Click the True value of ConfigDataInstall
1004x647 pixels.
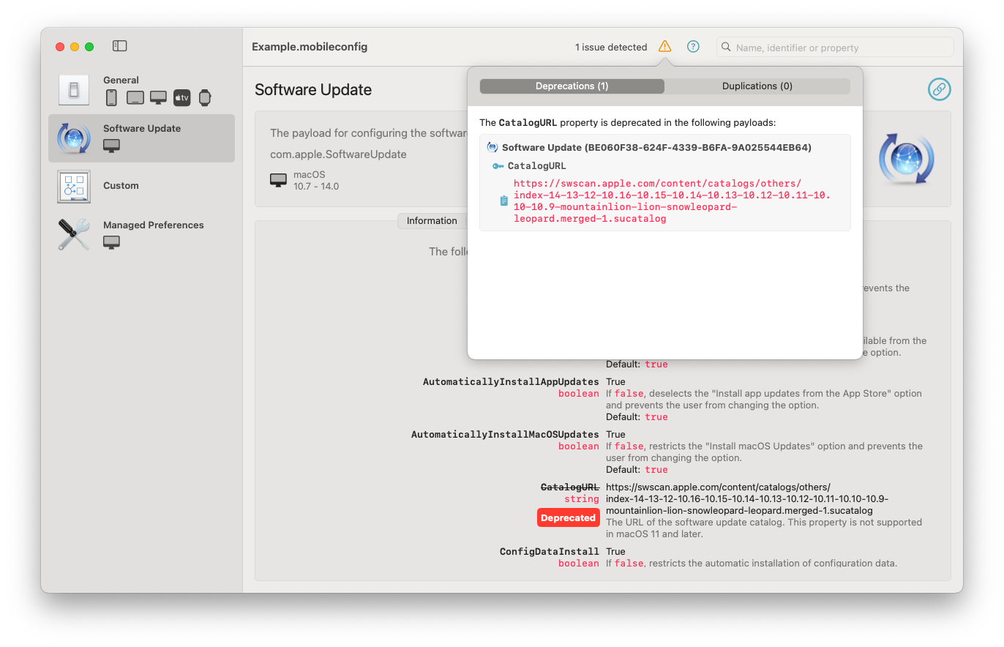(x=615, y=552)
